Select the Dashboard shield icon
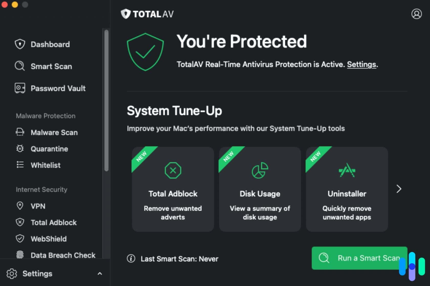 click(20, 44)
